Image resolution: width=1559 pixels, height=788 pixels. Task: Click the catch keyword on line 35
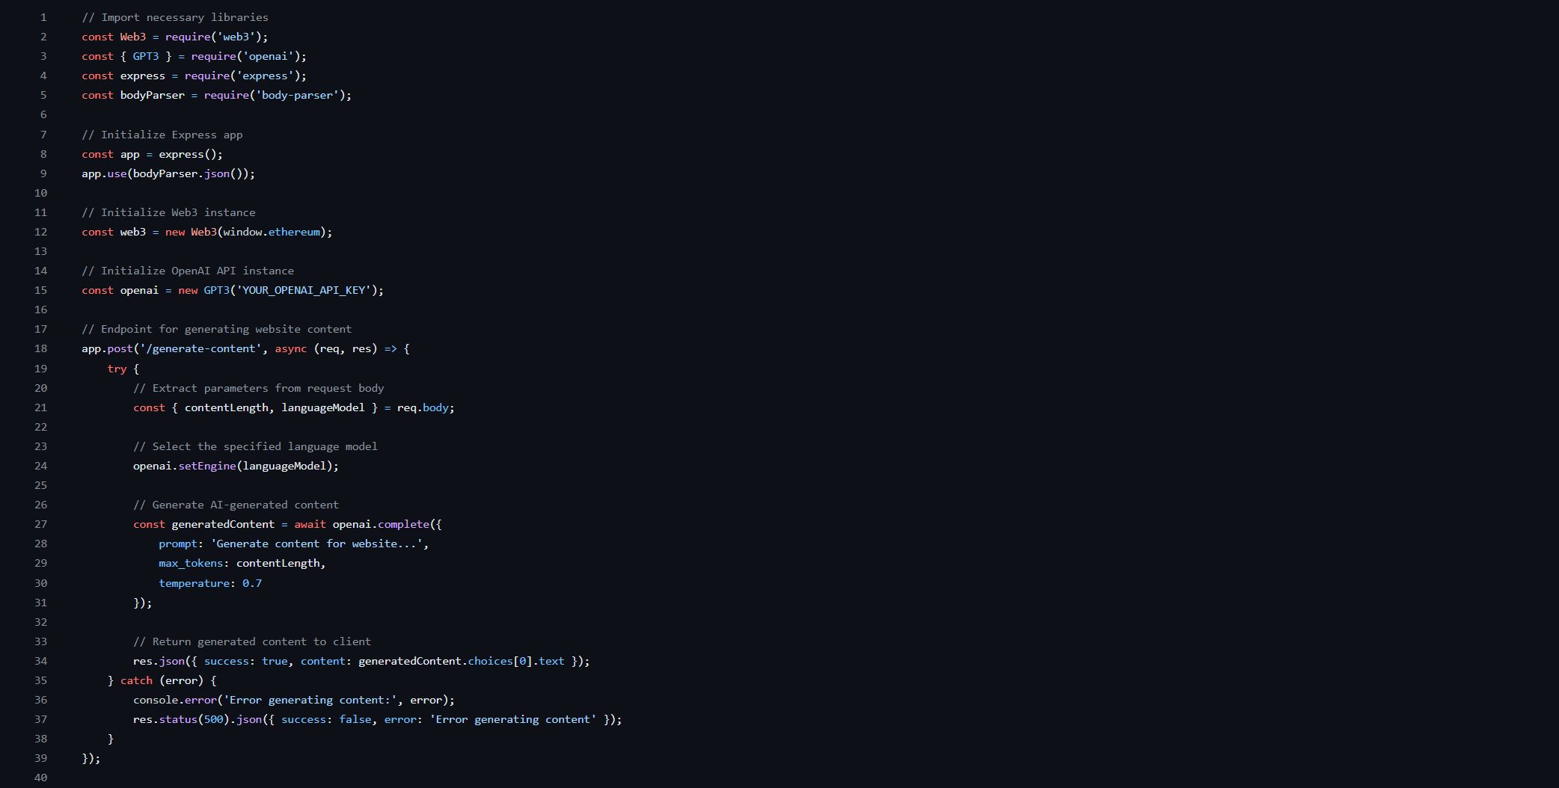136,680
